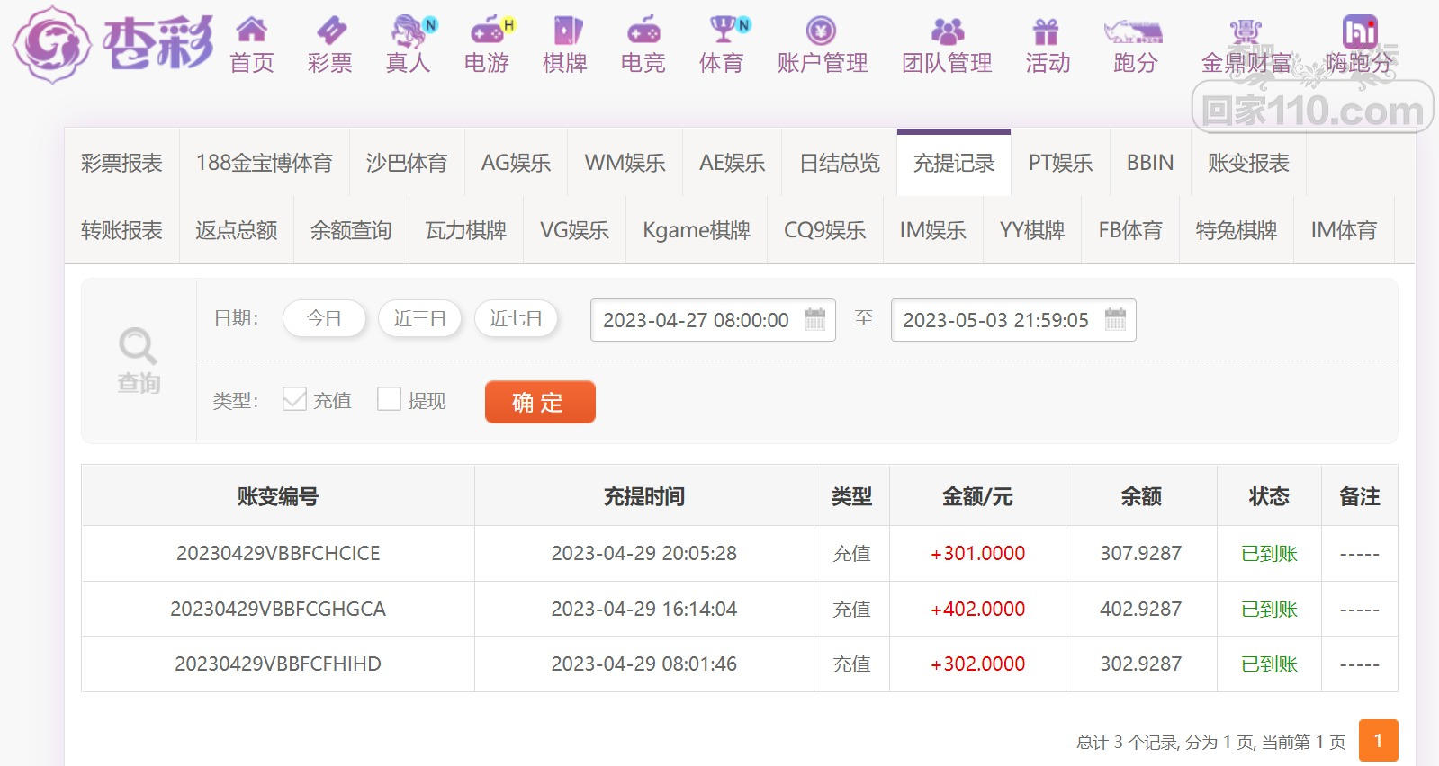1439x766 pixels.
Task: Toggle the 提现 withdrawal checkbox
Action: (389, 399)
